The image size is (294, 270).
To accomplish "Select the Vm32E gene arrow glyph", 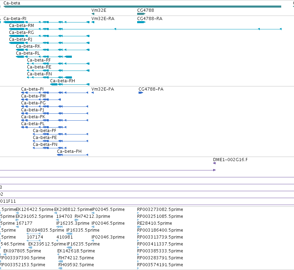I will [93, 14].
